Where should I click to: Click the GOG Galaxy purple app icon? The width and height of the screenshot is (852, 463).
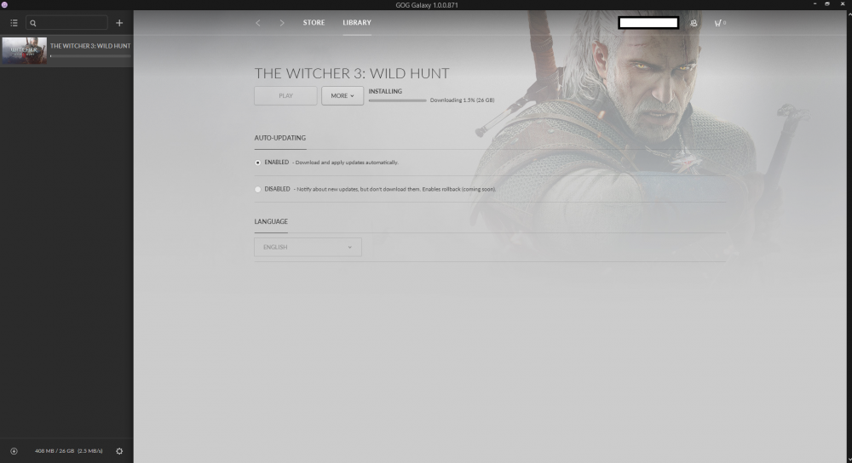click(4, 5)
